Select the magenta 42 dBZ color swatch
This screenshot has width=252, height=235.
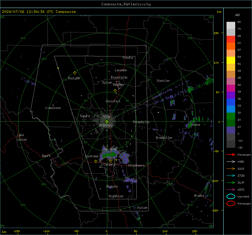click(x=231, y=88)
